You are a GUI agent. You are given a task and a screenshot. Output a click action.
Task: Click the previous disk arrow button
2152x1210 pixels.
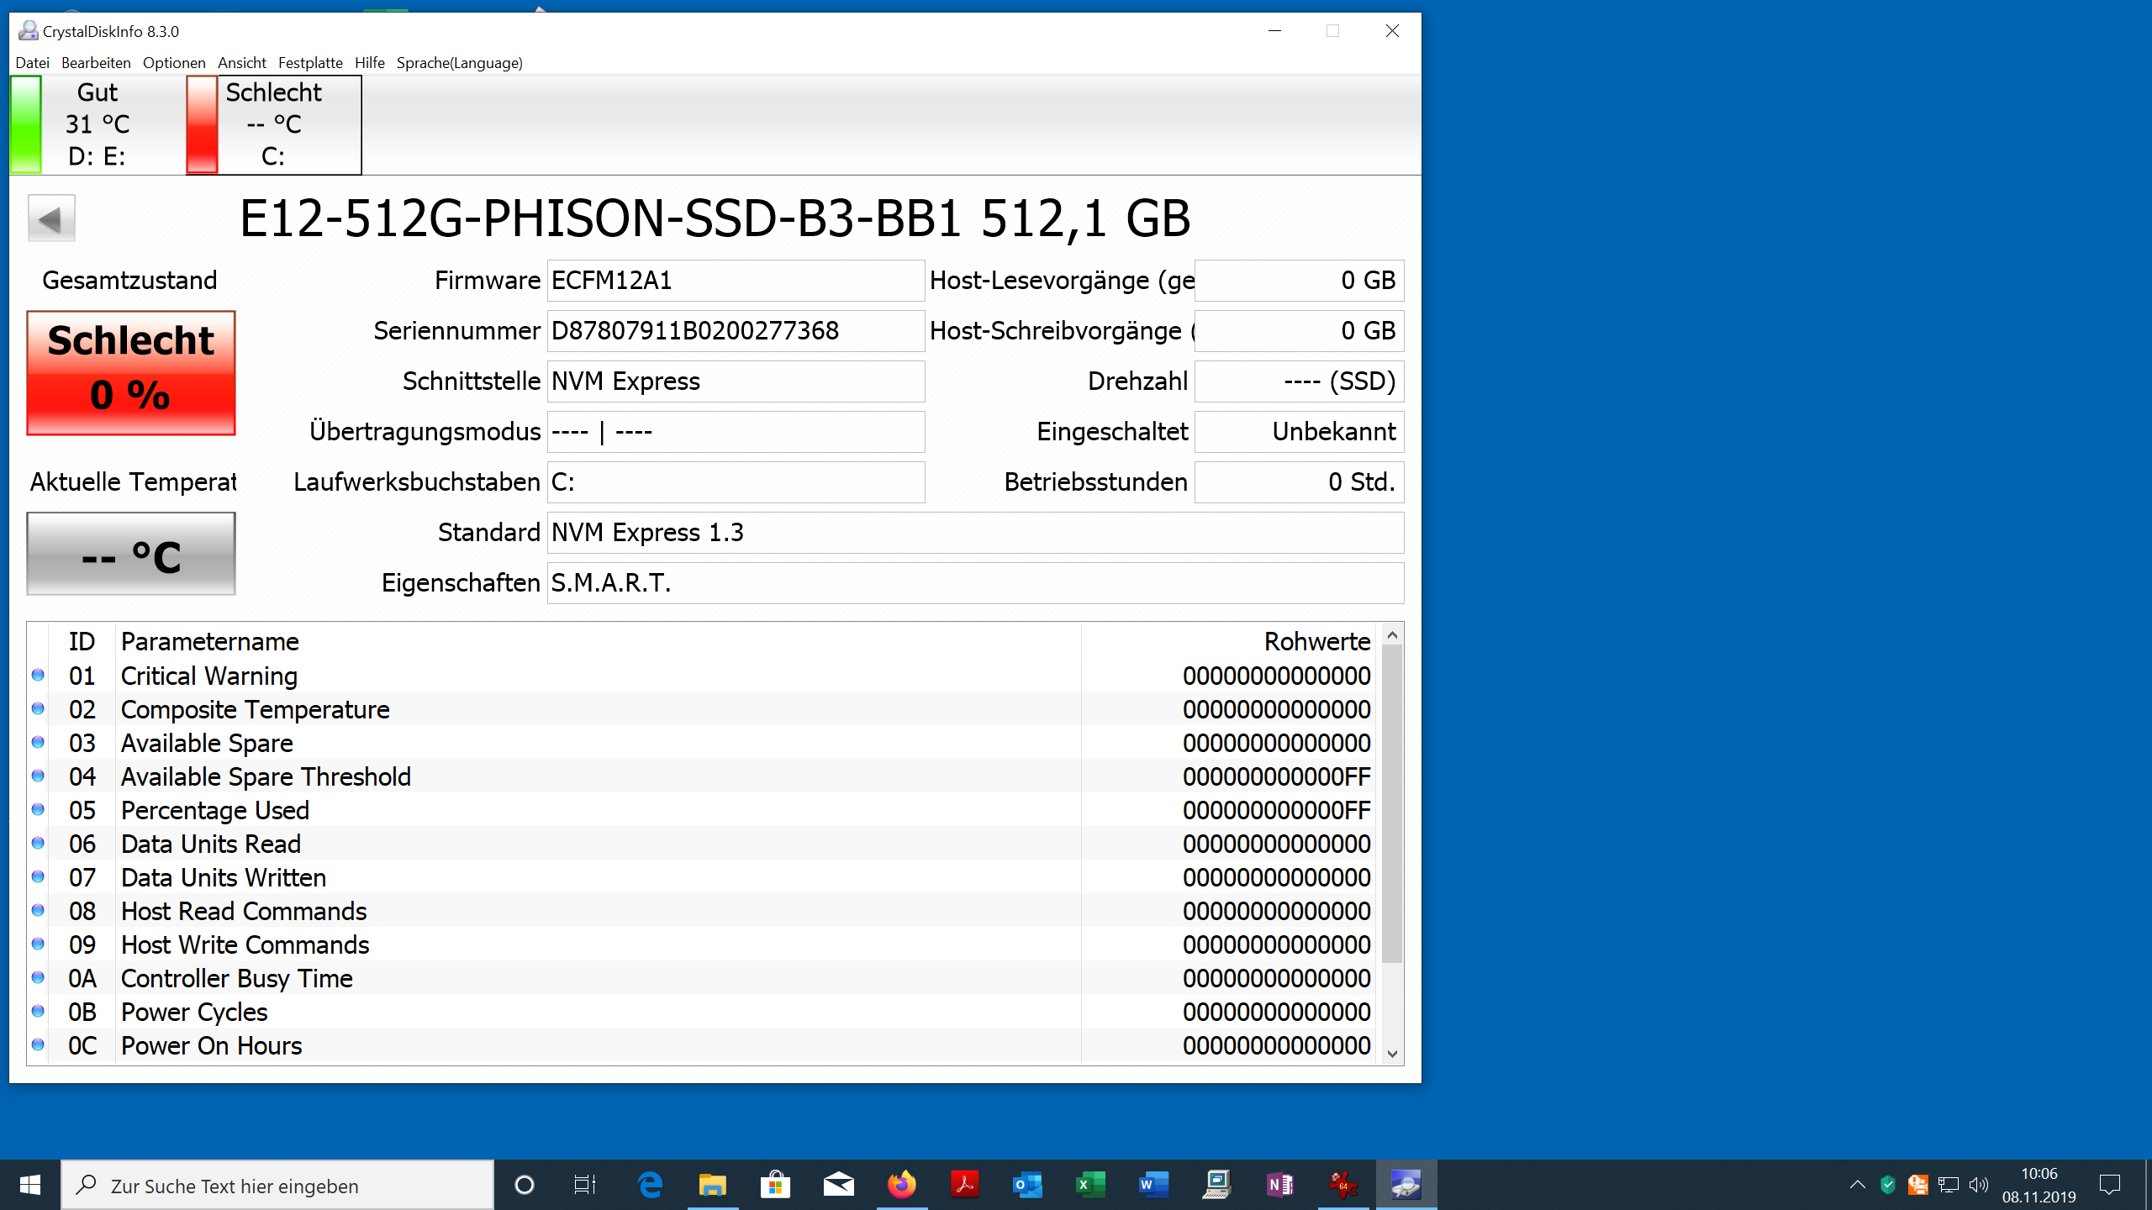pyautogui.click(x=51, y=218)
